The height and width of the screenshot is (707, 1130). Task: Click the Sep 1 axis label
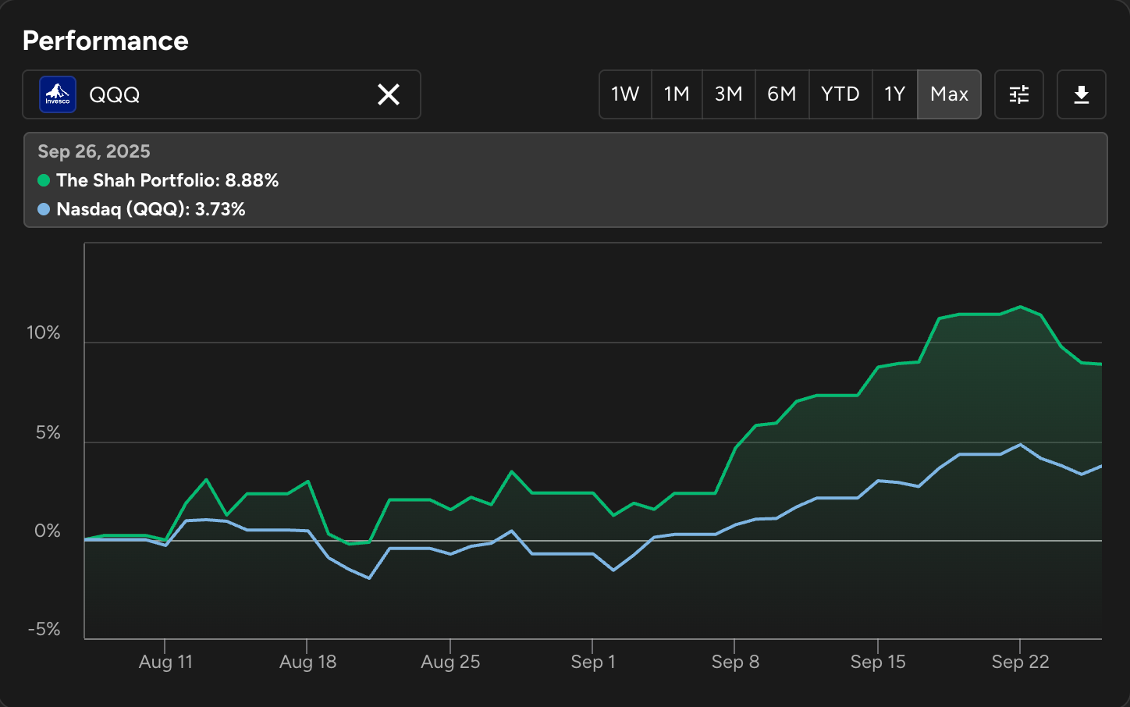[x=593, y=662]
